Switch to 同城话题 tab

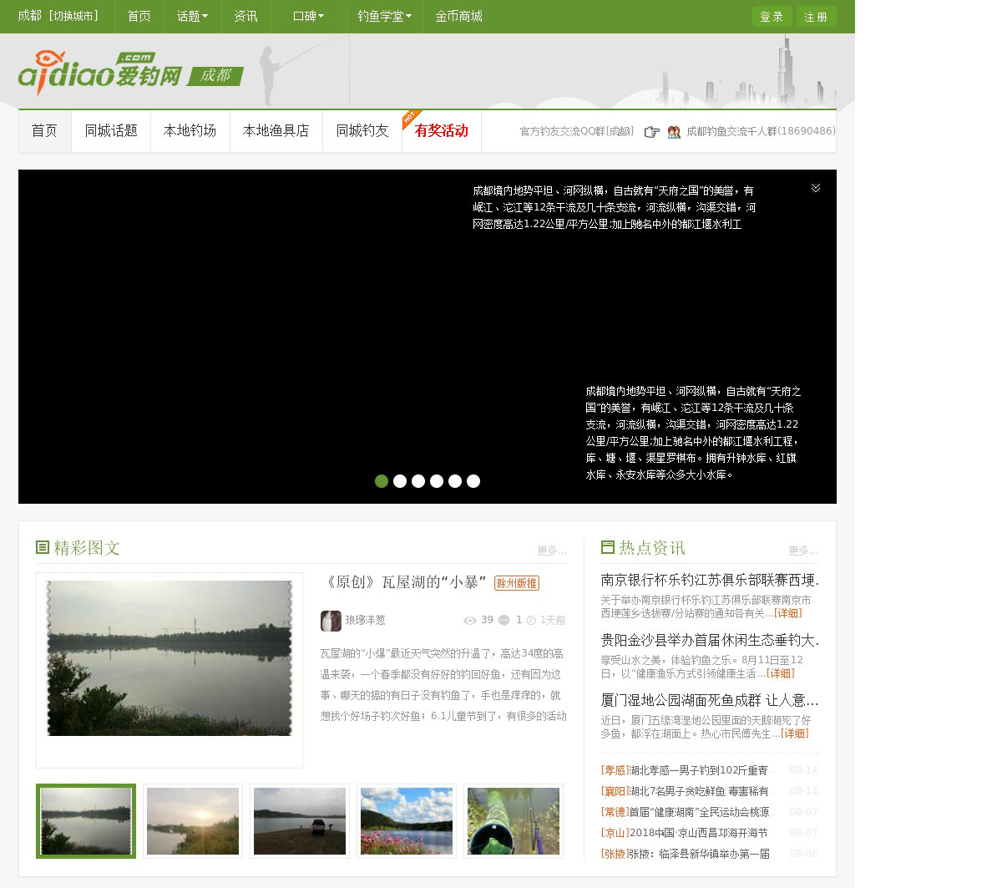click(111, 130)
